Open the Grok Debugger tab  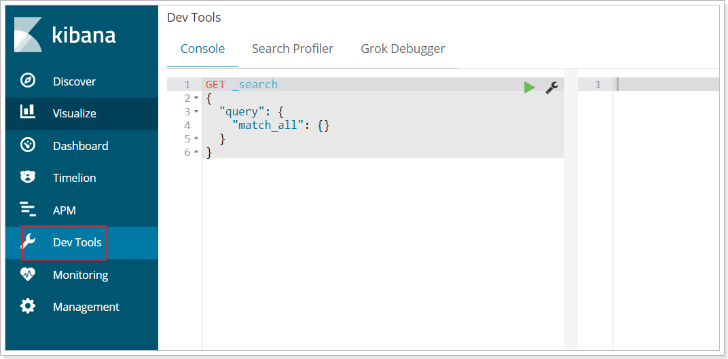[x=403, y=49]
